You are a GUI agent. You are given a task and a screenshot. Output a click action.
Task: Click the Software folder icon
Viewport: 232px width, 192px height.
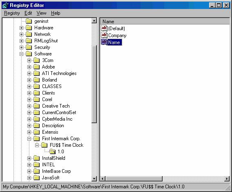coord(29,54)
